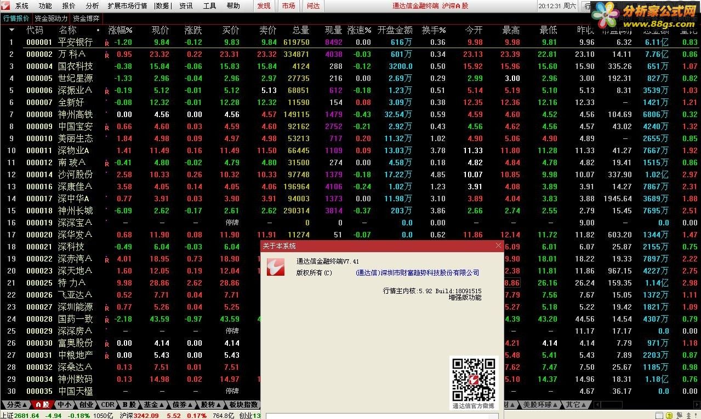Image resolution: width=701 pixels, height=419 pixels.
Task: Click the 市场 button
Action: (x=288, y=6)
